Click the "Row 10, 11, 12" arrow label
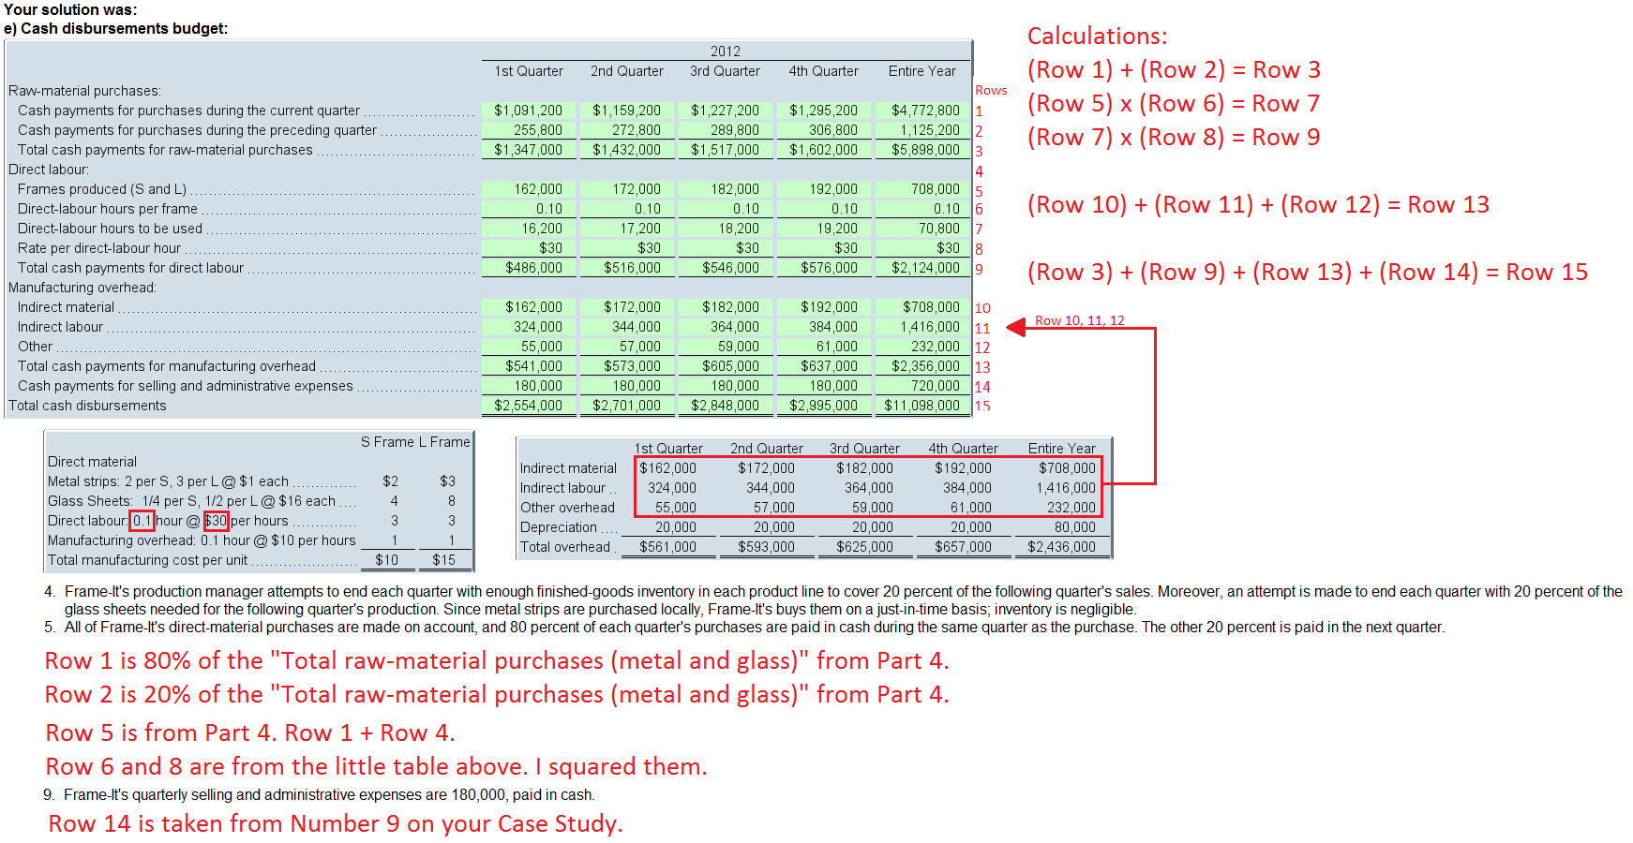 [1079, 320]
